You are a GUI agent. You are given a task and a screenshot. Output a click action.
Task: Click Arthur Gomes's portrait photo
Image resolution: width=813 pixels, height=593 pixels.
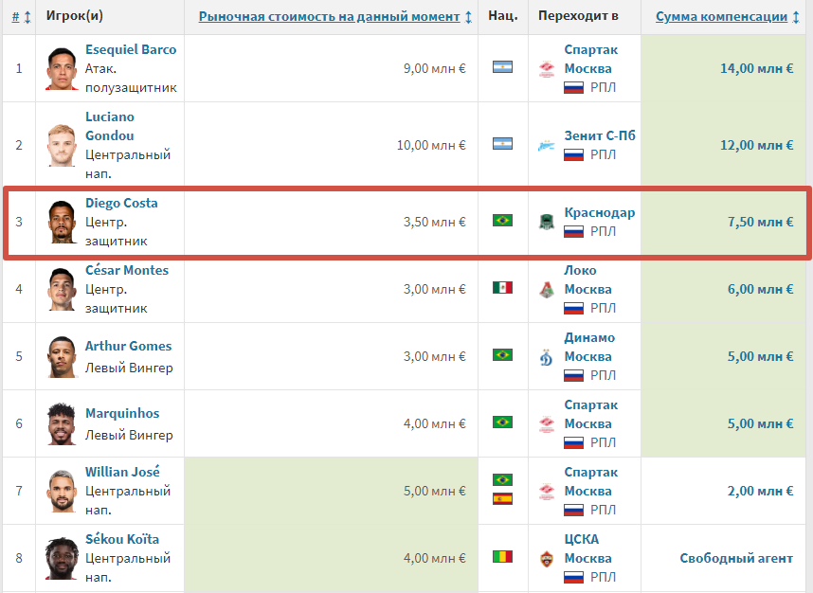tap(62, 356)
